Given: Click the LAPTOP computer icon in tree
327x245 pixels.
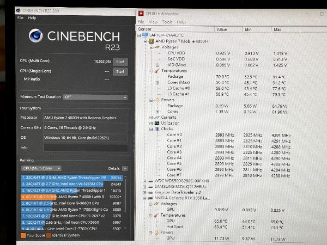Looking at the screenshot, I should pos(145,35).
